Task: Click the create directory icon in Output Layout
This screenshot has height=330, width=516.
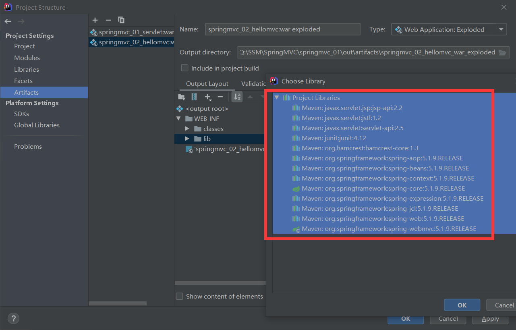Action: coord(182,97)
